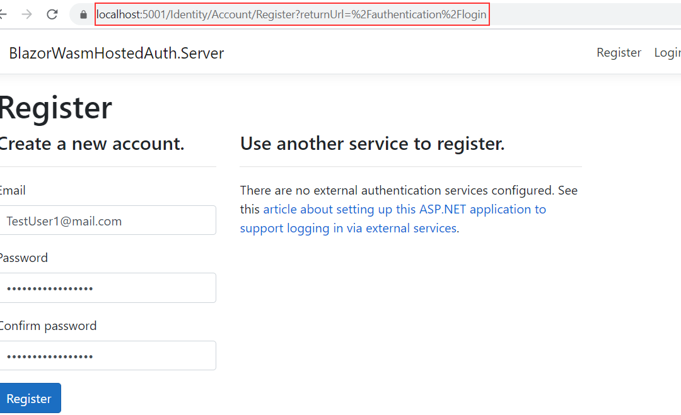Click the Password label above first password box
The image size is (681, 415).
coord(23,258)
